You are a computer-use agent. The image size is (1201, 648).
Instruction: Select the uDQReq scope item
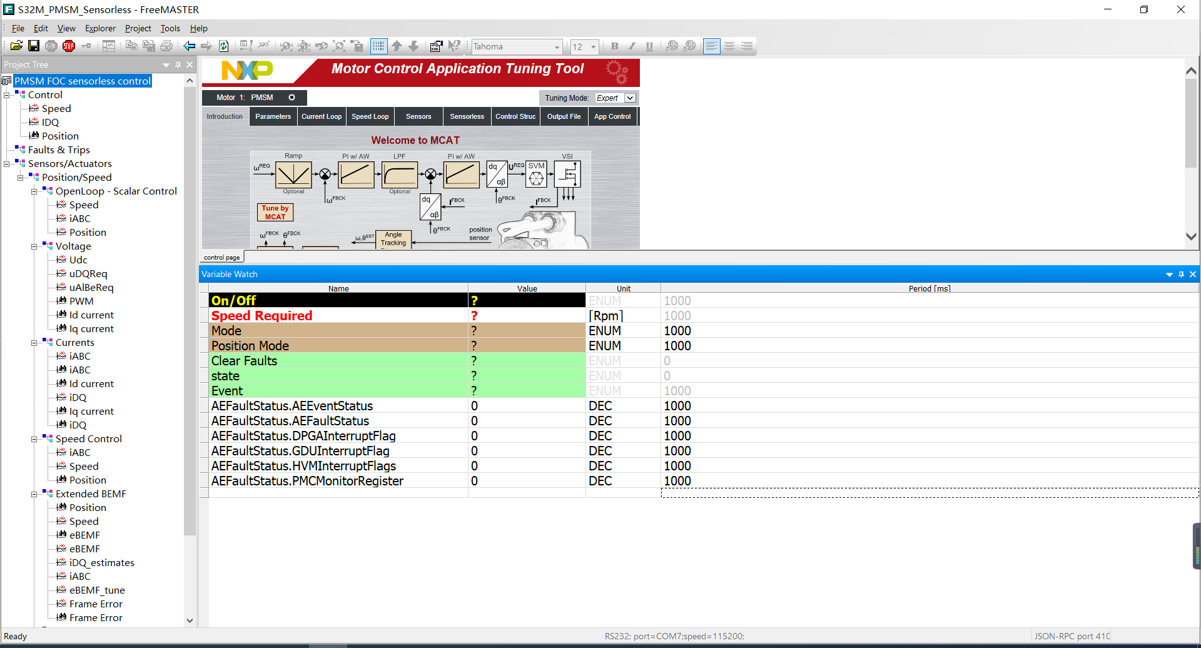pos(88,274)
